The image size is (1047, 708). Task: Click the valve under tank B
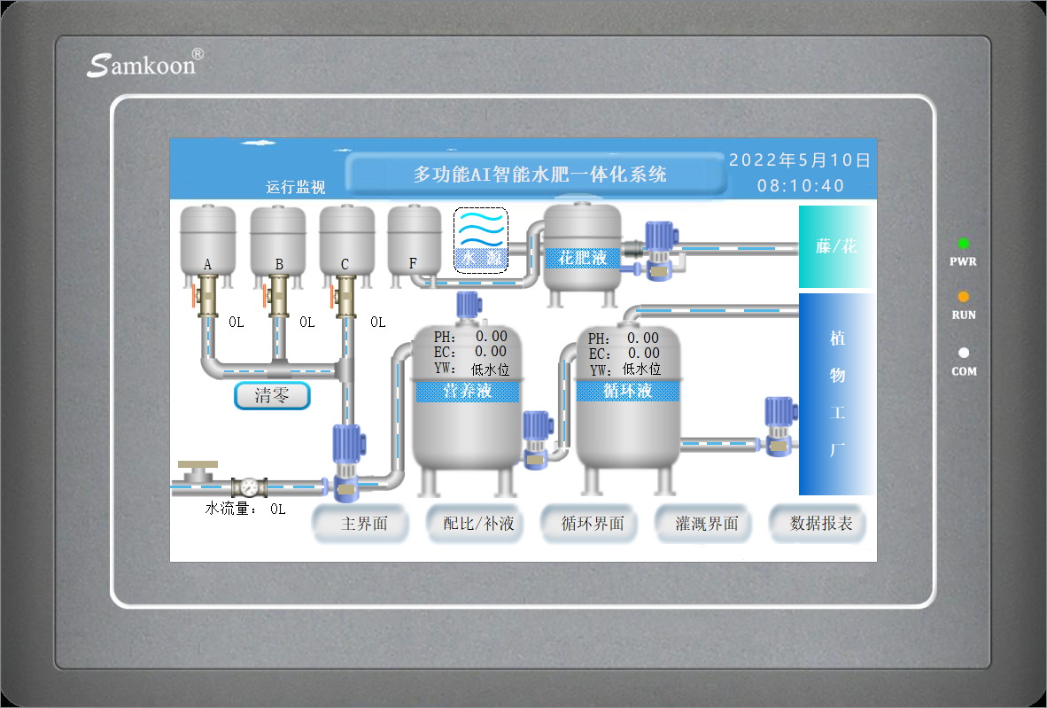click(x=278, y=296)
